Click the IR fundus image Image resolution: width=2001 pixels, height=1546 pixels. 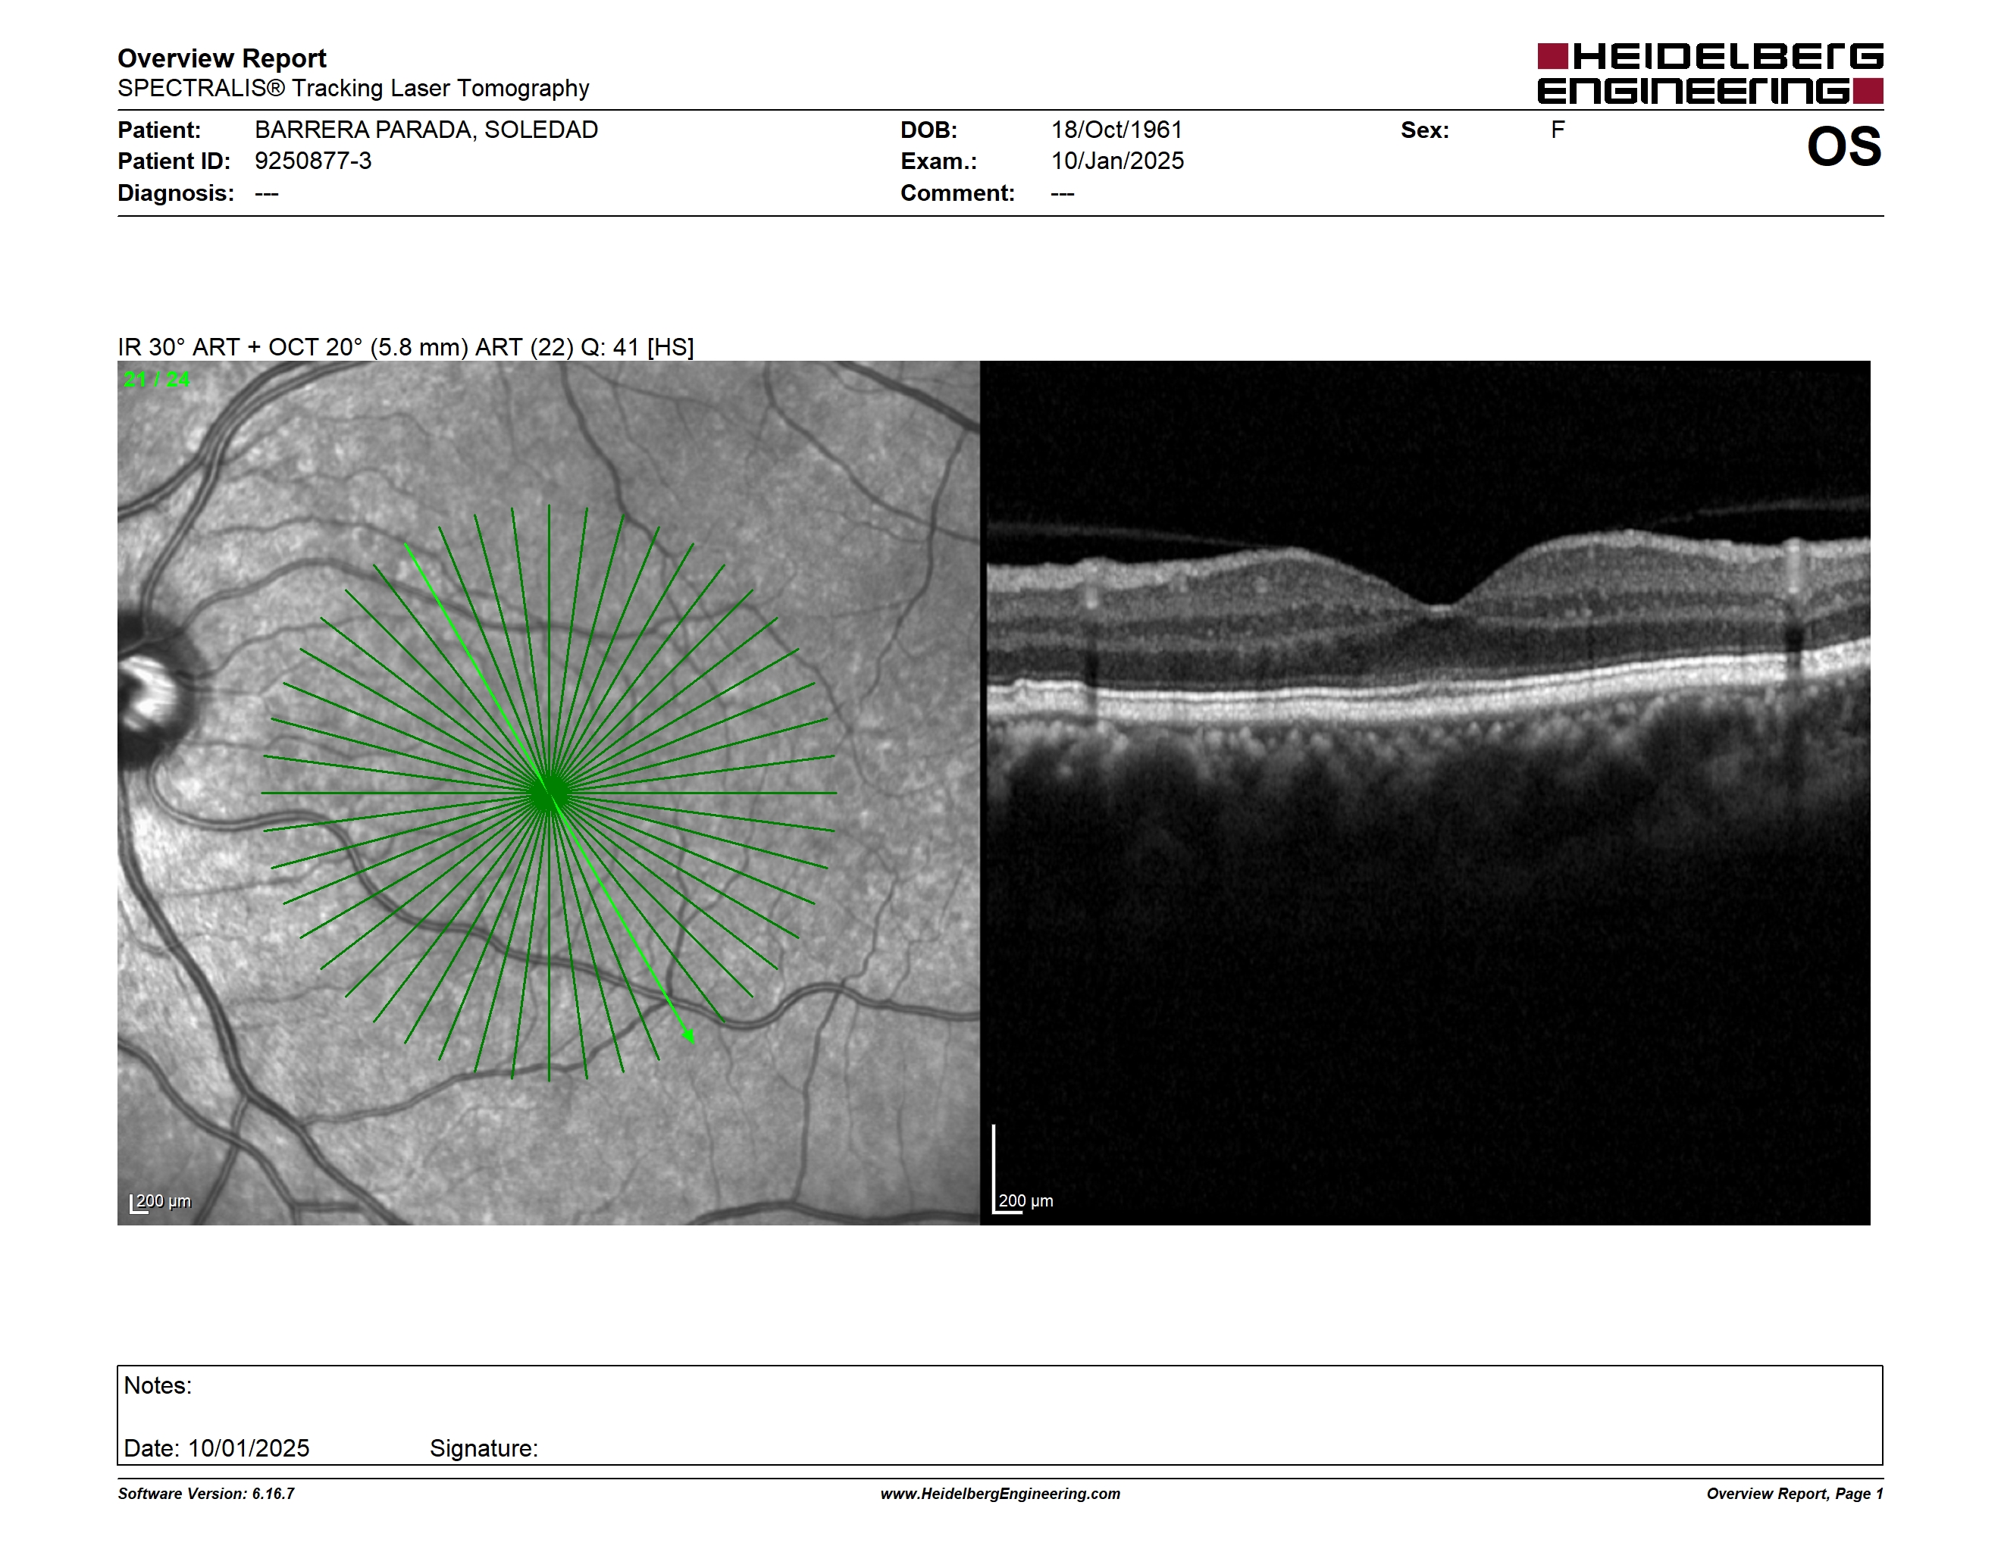click(548, 792)
